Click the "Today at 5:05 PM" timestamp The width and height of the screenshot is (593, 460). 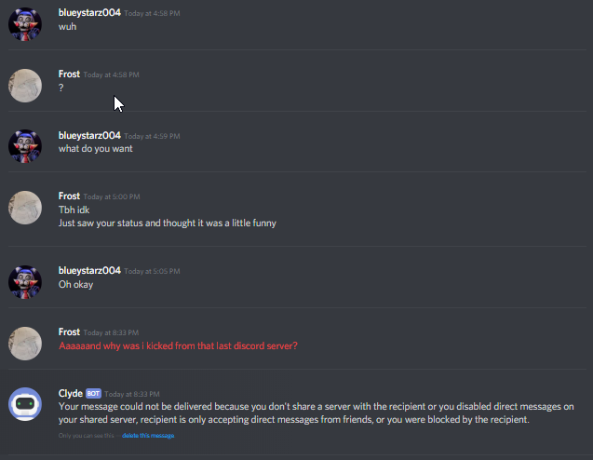(152, 271)
